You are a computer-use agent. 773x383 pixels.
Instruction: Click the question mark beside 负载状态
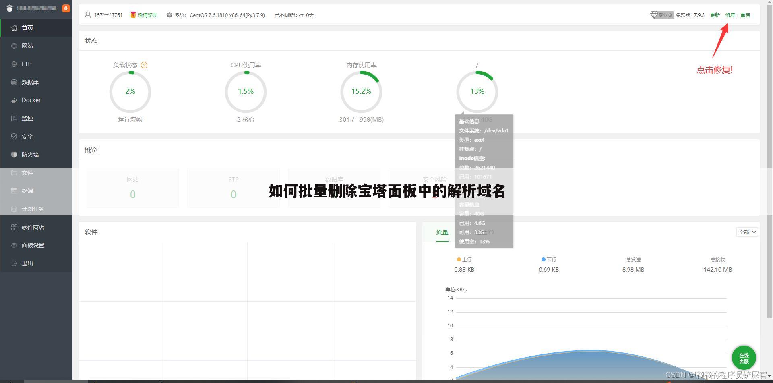(144, 65)
